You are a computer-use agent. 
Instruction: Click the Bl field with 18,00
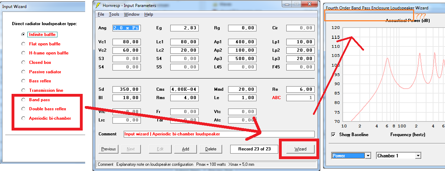(126, 98)
